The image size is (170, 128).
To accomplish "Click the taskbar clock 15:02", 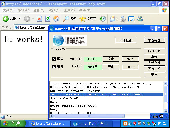I will click(x=162, y=124).
